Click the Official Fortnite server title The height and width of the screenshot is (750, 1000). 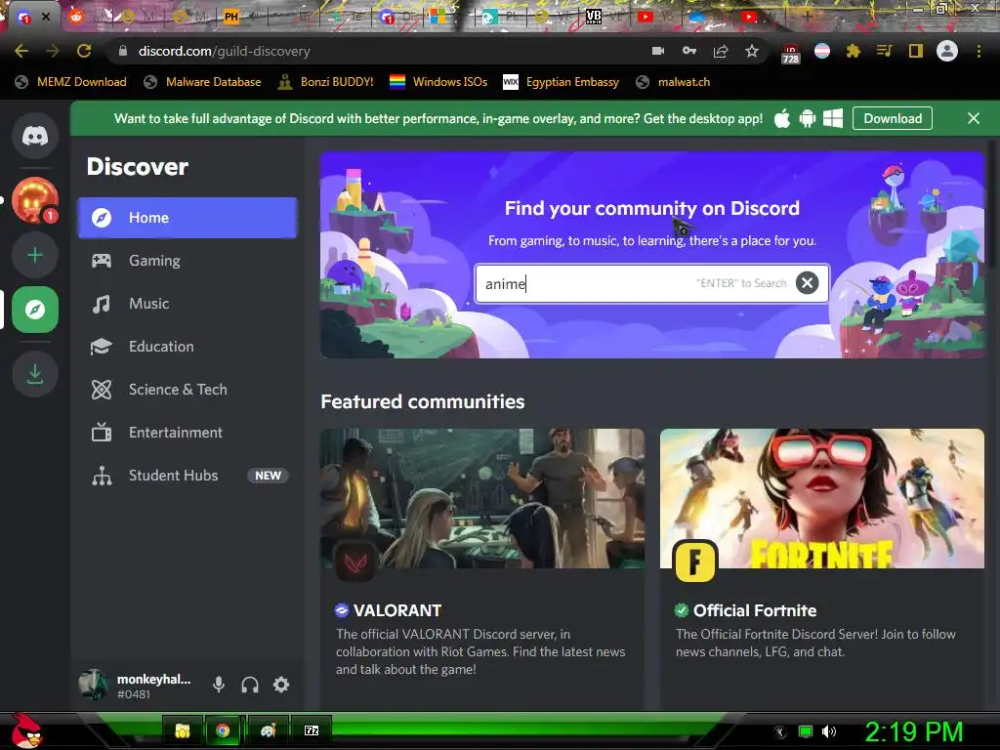pos(755,610)
